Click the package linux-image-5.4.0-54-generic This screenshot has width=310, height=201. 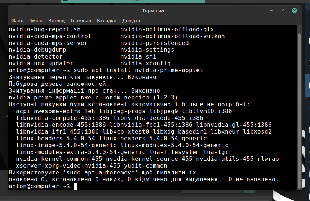pyautogui.click(x=66, y=145)
